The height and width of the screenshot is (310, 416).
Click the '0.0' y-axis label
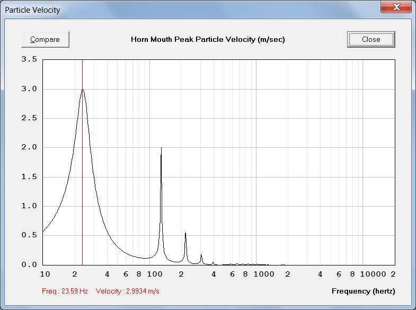(x=29, y=264)
